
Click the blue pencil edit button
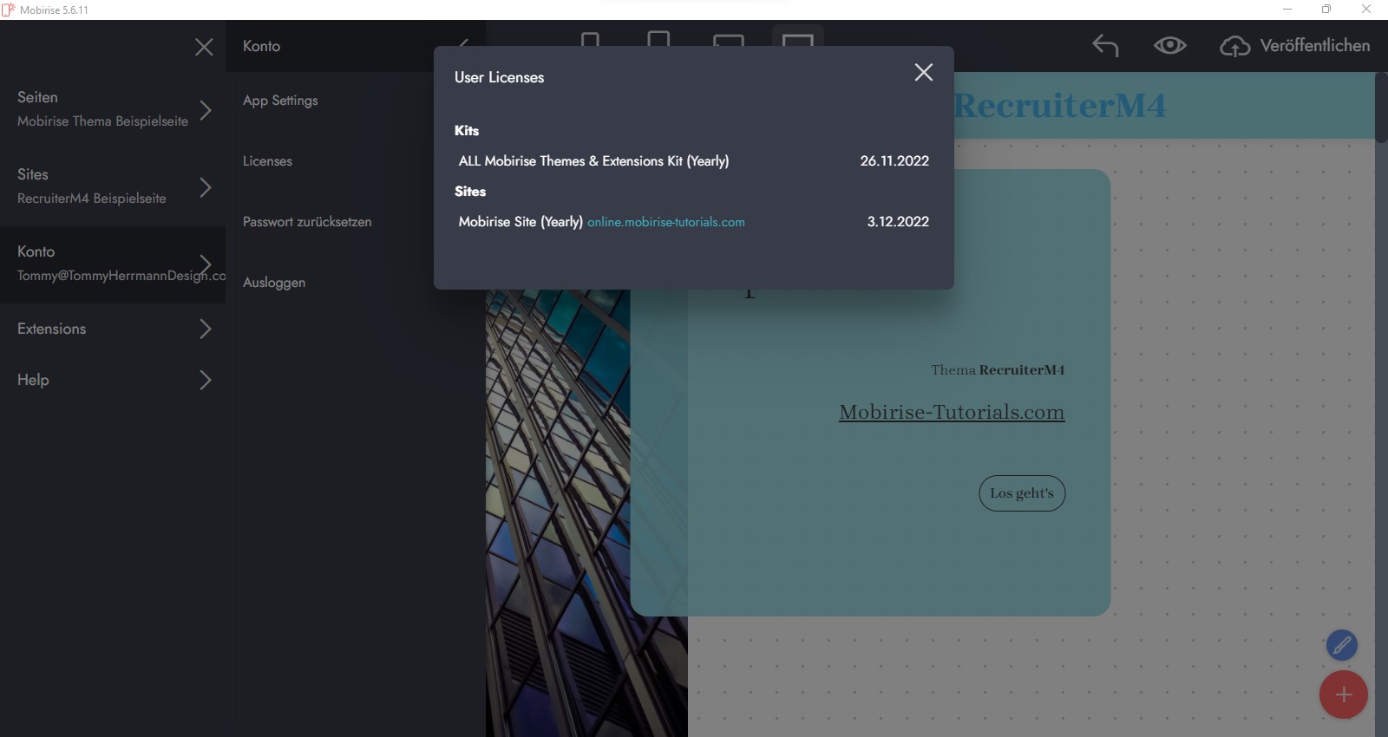(x=1341, y=645)
